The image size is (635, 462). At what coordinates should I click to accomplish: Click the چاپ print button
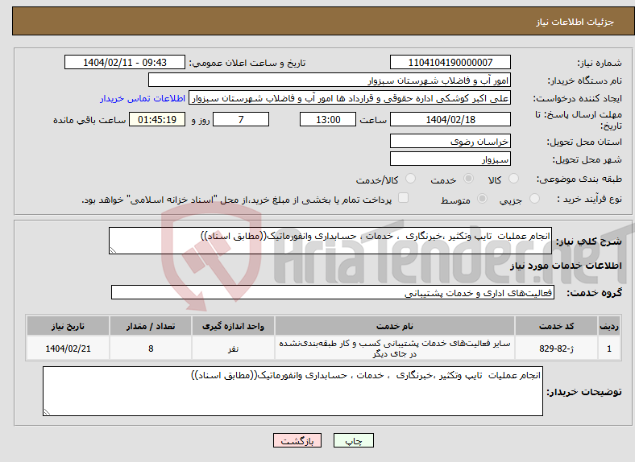(354, 440)
